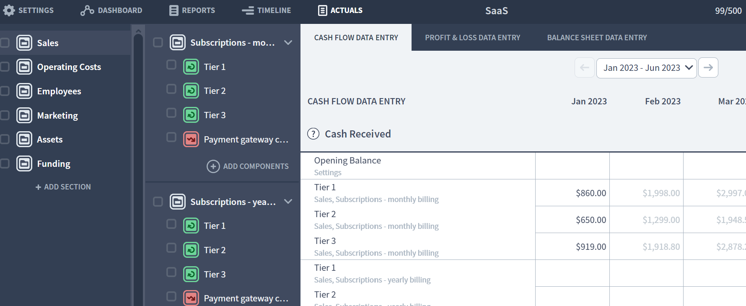The height and width of the screenshot is (306, 746).
Task: Check the monthly Tier 3 checkbox
Action: (x=171, y=113)
